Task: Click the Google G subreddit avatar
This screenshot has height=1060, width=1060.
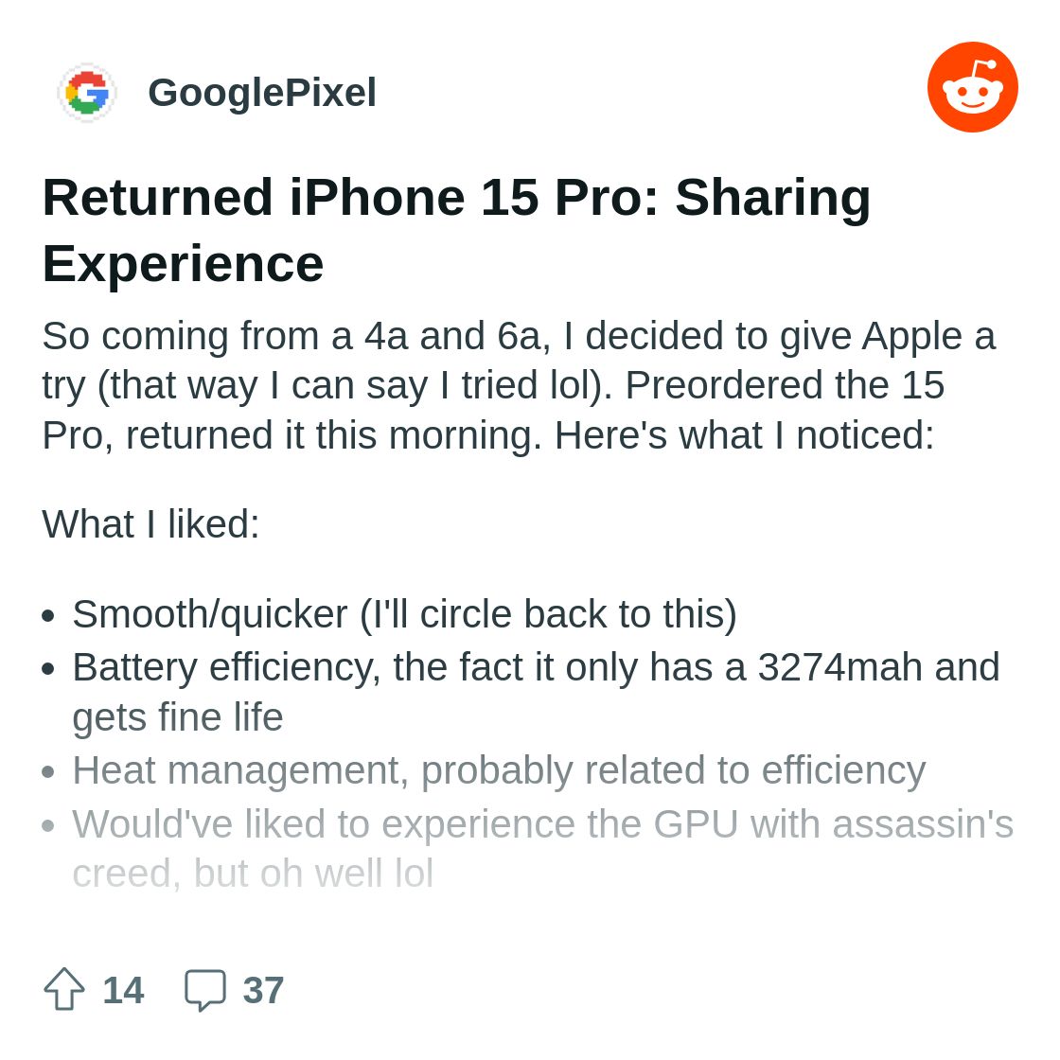Action: click(x=87, y=93)
